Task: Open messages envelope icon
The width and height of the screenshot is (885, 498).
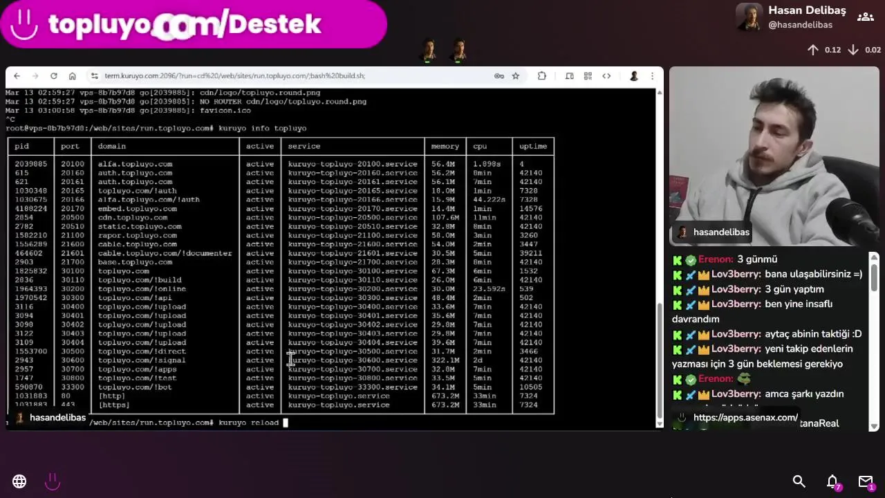Action: pos(866,481)
